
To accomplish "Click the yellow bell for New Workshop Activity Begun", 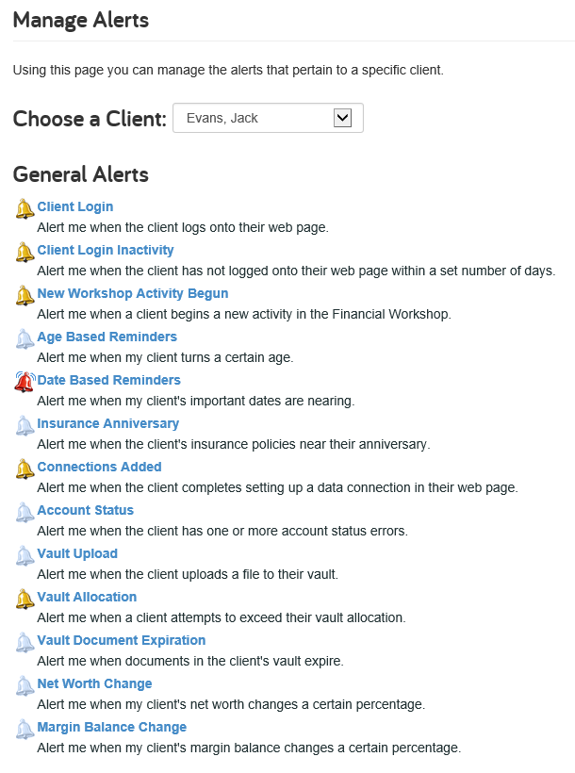I will click(25, 295).
